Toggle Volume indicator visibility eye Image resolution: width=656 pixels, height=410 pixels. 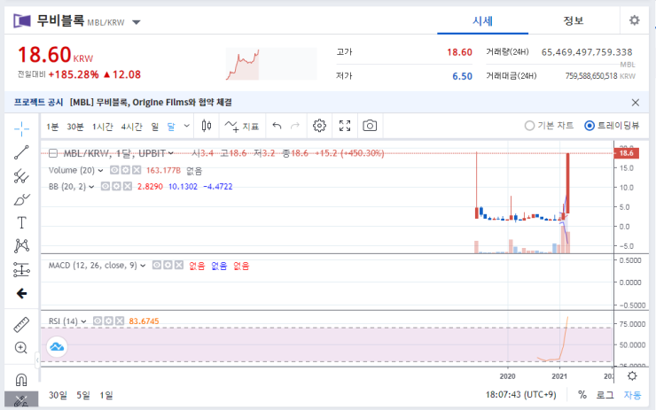[x=114, y=170]
